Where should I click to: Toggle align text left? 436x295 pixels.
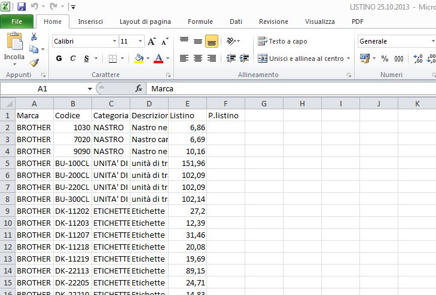pyautogui.click(x=184, y=59)
